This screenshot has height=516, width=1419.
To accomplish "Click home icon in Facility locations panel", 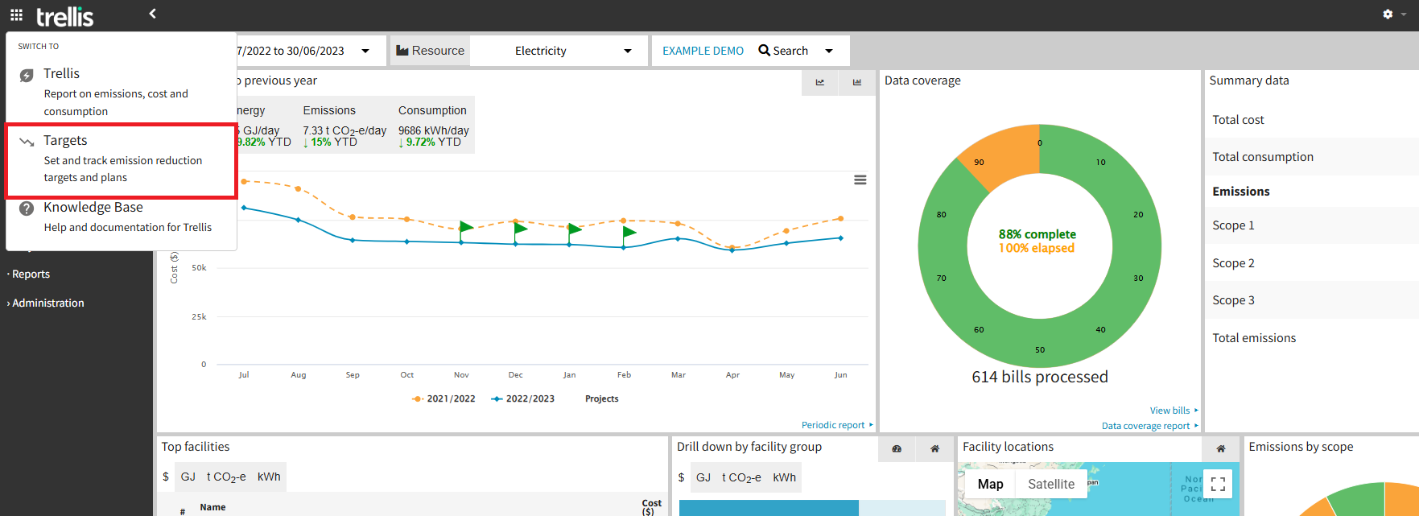I will (x=1220, y=449).
